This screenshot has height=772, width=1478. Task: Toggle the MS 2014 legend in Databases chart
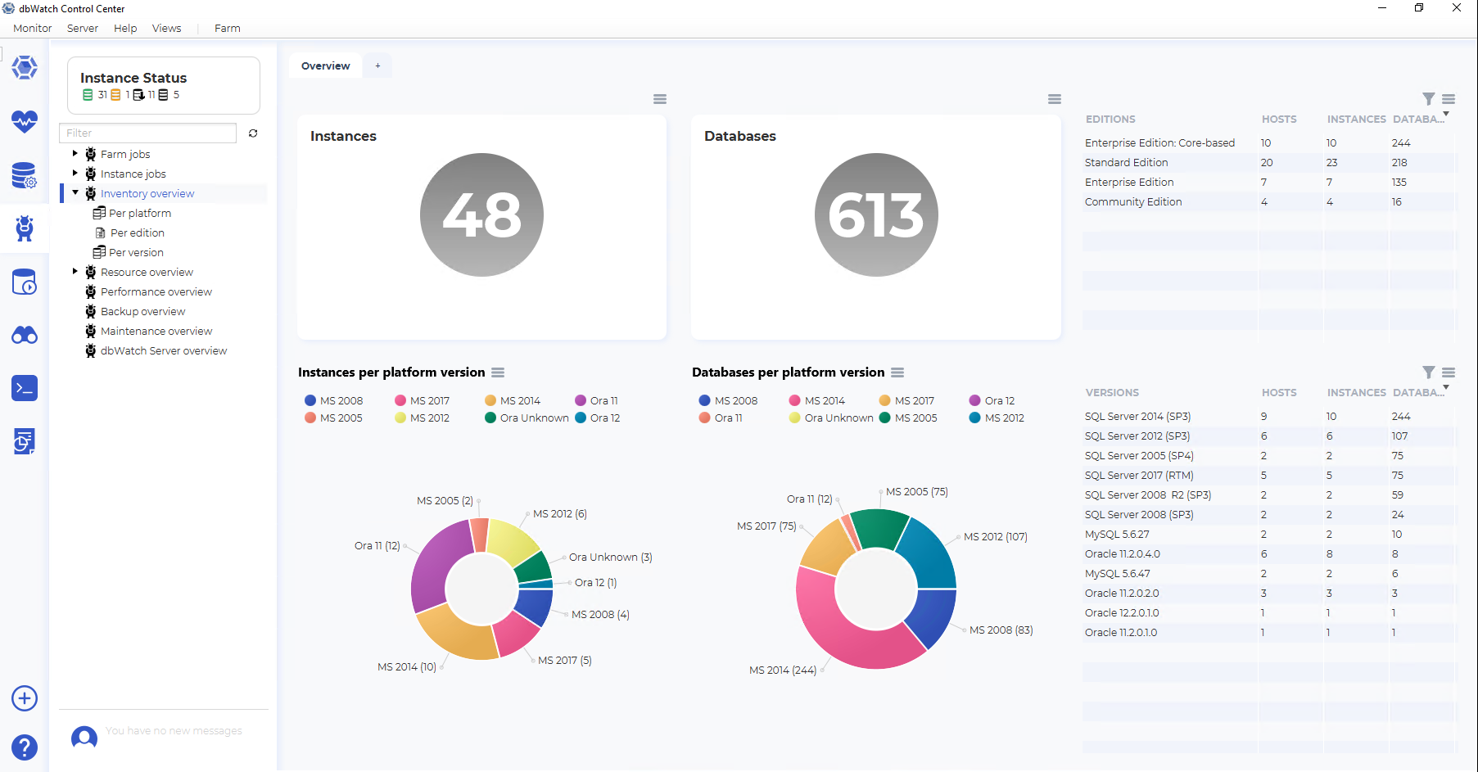coord(816,400)
